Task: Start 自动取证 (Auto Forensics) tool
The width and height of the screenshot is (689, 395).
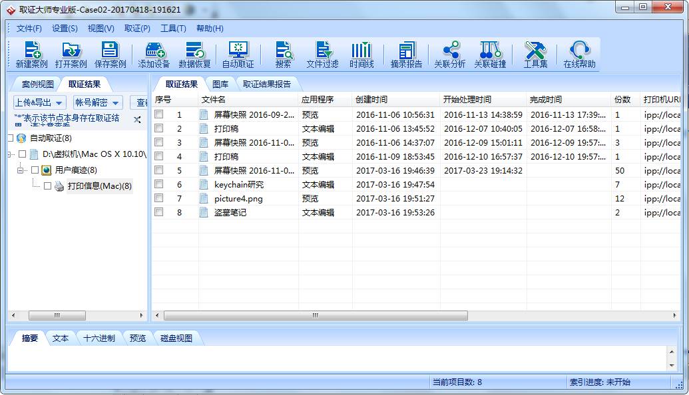Action: pos(238,55)
